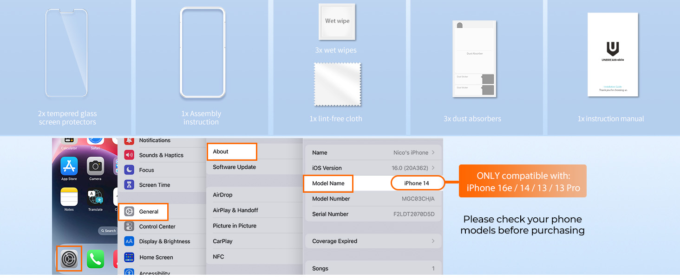The width and height of the screenshot is (680, 278).
Task: Click the dust absorbers sheet image
Action: [x=474, y=59]
